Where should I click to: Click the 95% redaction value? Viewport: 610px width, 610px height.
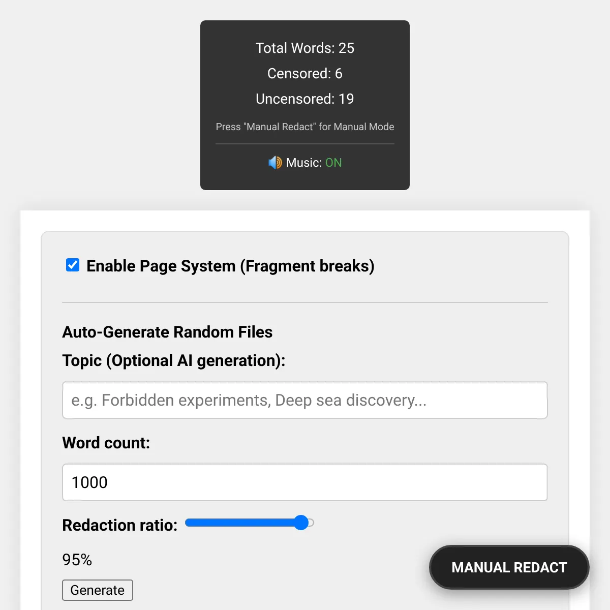[77, 560]
